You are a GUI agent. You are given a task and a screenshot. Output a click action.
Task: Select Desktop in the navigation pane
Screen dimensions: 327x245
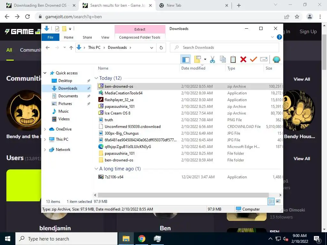click(x=65, y=81)
